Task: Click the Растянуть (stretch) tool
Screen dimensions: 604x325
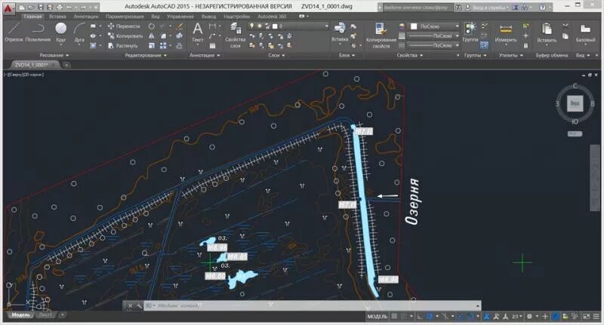Action: (122, 45)
